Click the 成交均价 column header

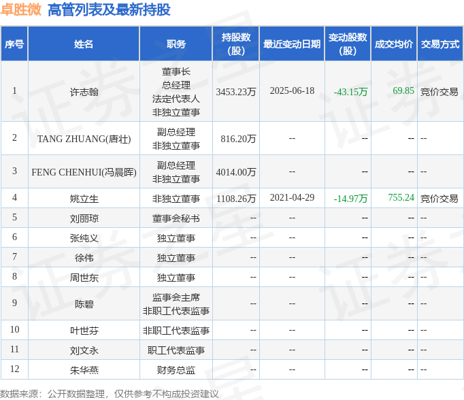(394, 44)
